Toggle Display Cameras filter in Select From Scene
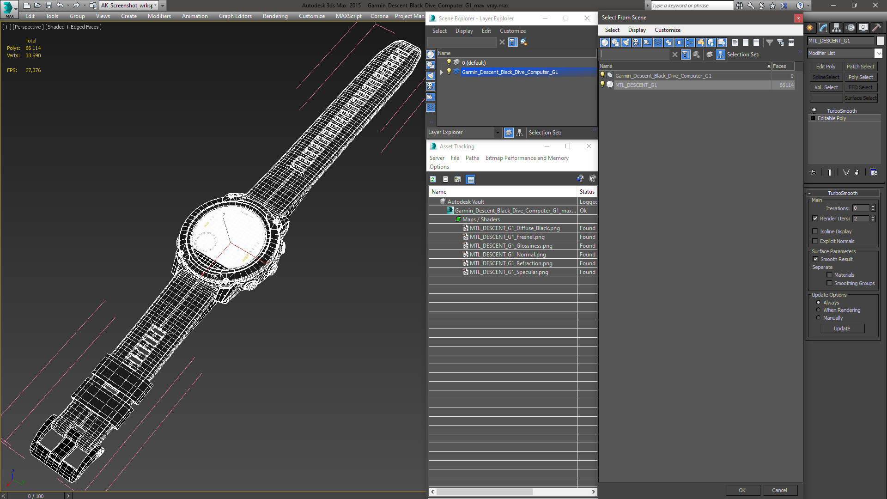The width and height of the screenshot is (887, 499). click(x=637, y=43)
